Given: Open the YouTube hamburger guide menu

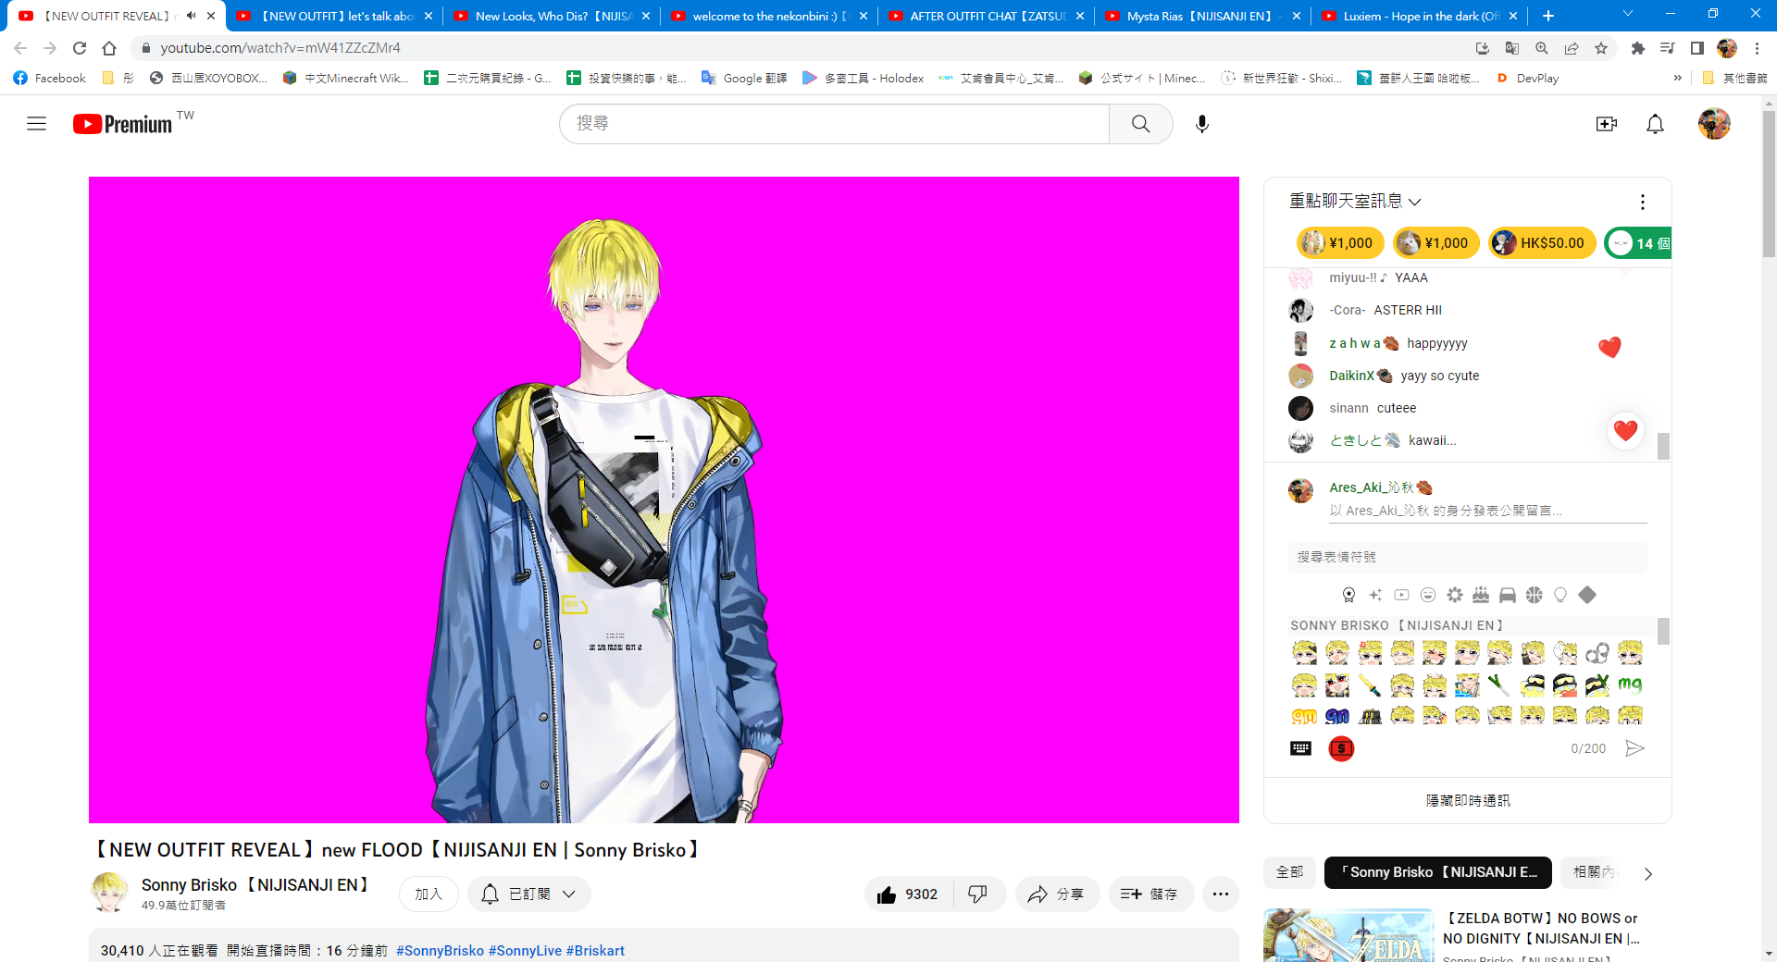Looking at the screenshot, I should tap(36, 123).
